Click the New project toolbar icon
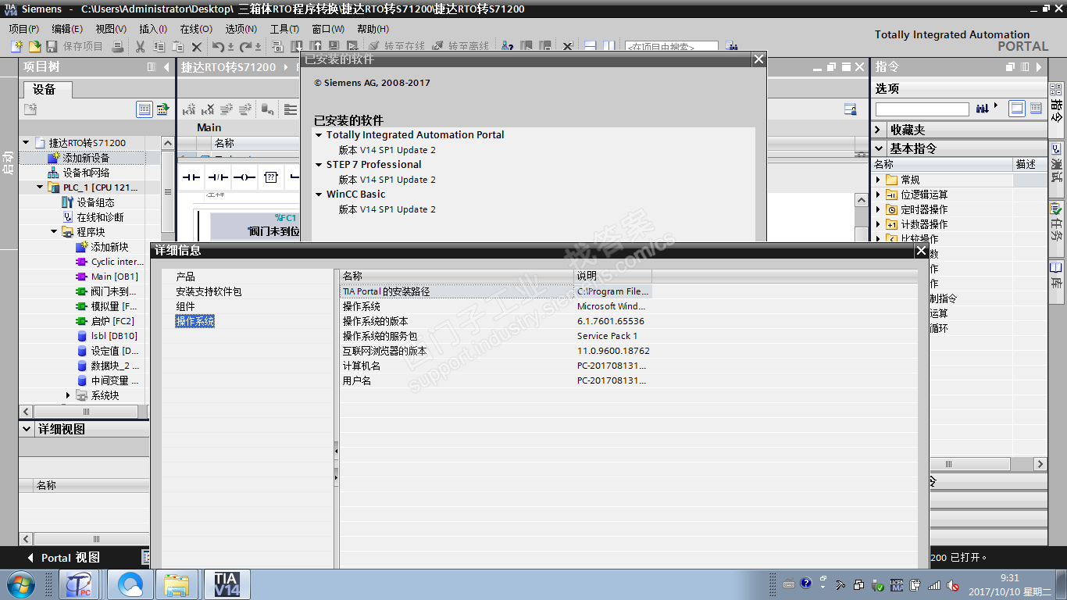1067x600 pixels. point(16,47)
